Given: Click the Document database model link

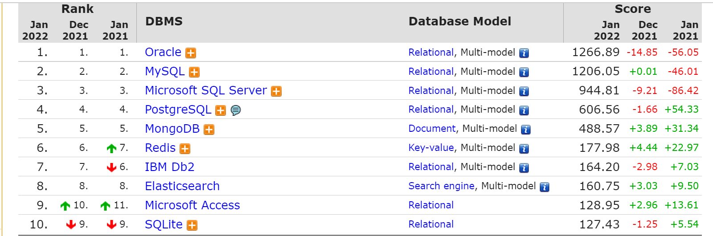Looking at the screenshot, I should pyautogui.click(x=432, y=129).
